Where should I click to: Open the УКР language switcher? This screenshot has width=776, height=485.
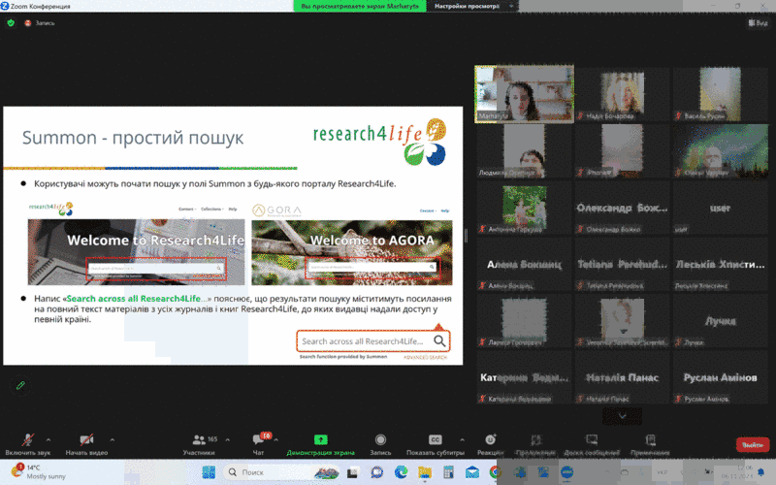click(x=663, y=472)
